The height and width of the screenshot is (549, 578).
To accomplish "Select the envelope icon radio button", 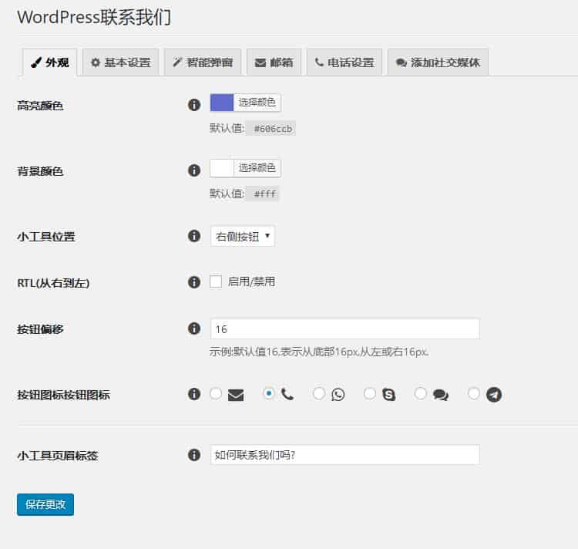I will click(216, 393).
